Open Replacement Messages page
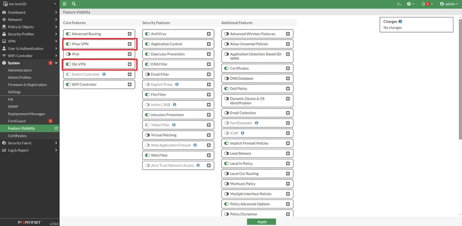This screenshot has height=226, width=462. tap(26, 114)
